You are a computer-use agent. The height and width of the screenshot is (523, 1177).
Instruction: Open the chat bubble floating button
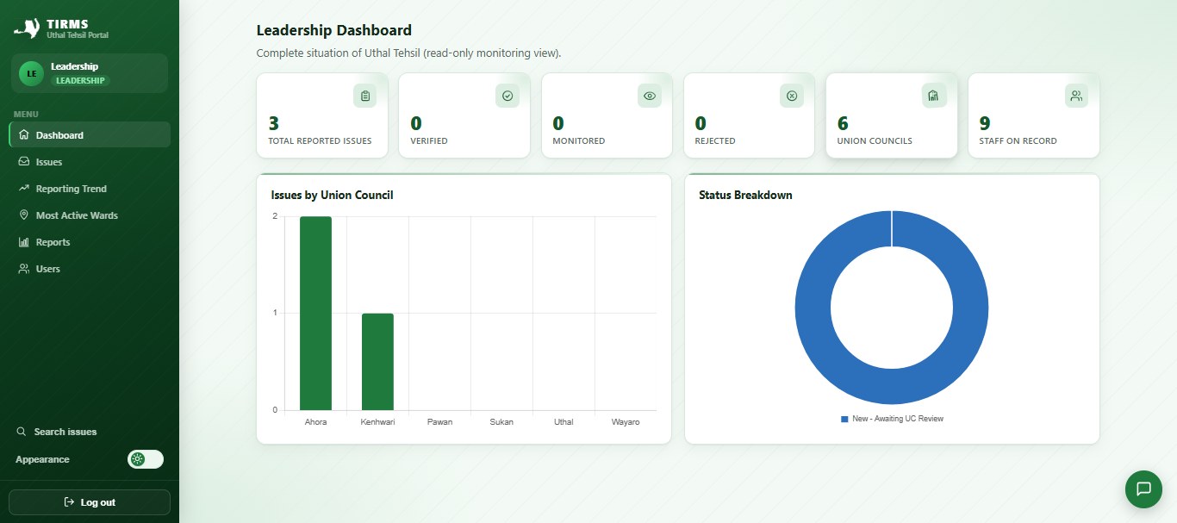coord(1143,489)
